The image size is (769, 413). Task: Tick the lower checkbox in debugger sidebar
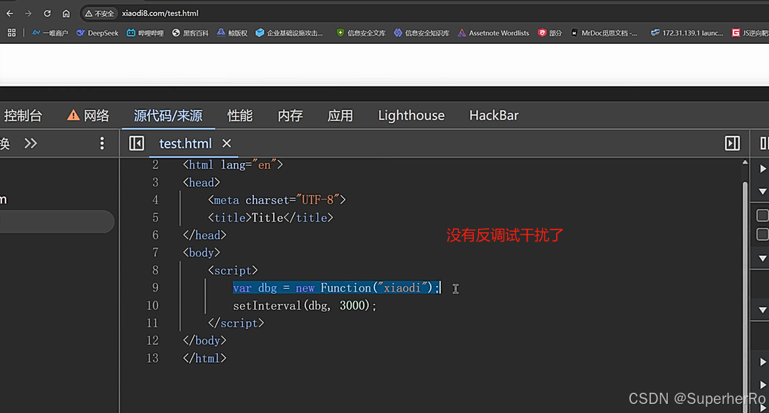(762, 234)
